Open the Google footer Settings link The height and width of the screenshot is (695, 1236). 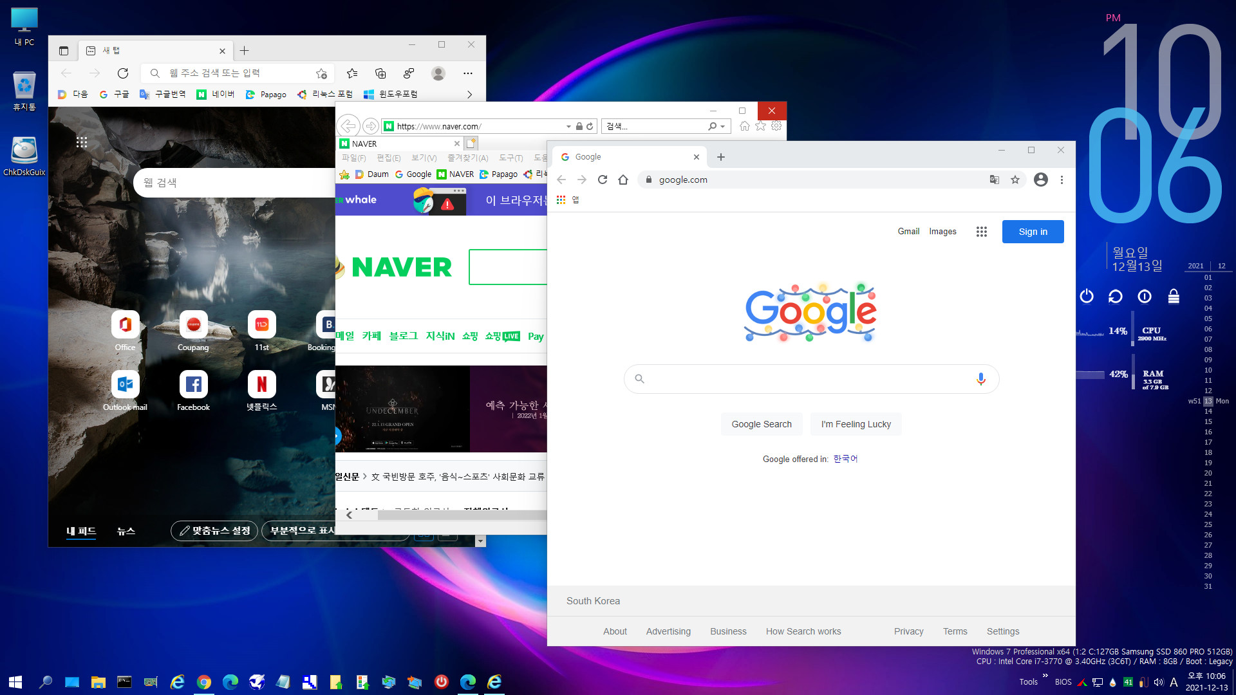[1003, 631]
